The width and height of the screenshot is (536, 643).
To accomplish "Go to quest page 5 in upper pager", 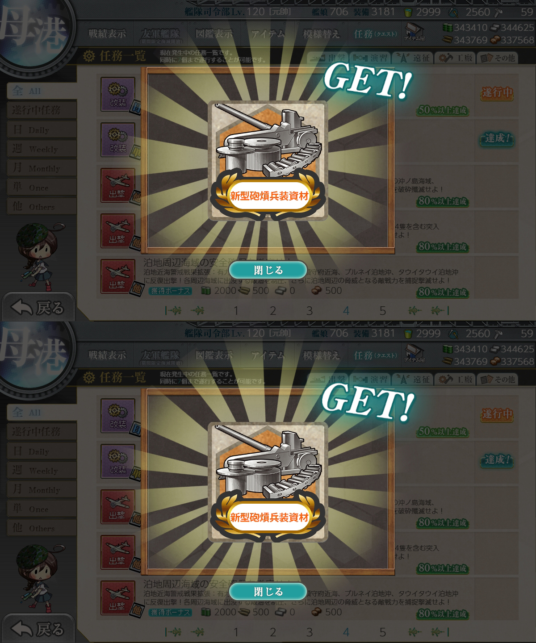I will (382, 310).
